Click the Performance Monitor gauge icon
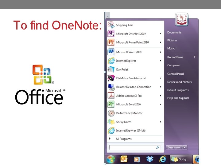This screenshot has width=221, height=166. (111, 113)
